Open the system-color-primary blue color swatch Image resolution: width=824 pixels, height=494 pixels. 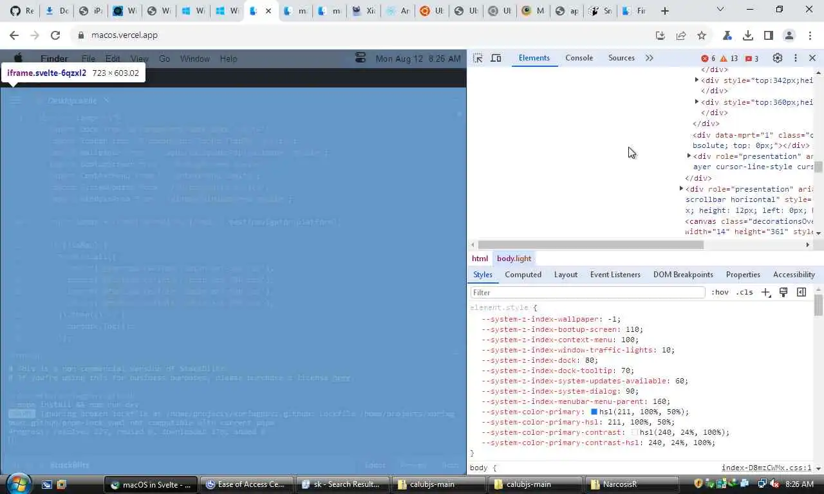tap(594, 412)
